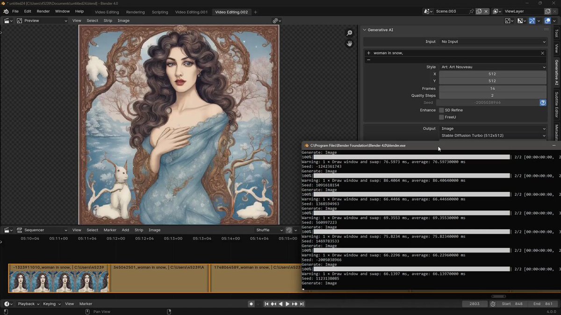
Task: Toggle the preview range stopwatch icon
Action: [493, 304]
